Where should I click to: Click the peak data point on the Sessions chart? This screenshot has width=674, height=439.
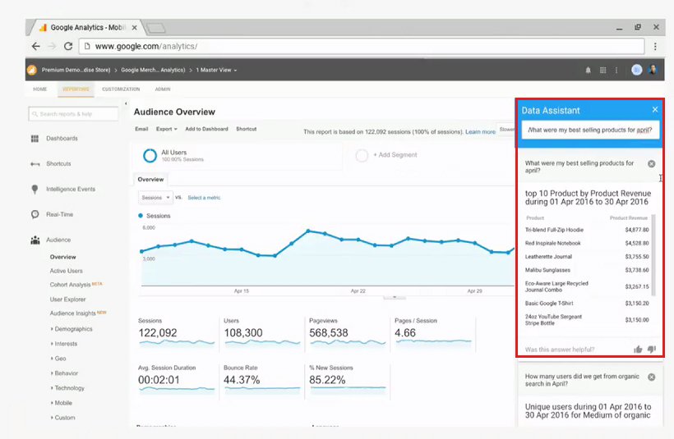click(x=308, y=231)
